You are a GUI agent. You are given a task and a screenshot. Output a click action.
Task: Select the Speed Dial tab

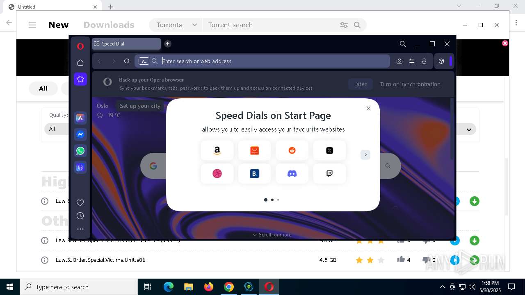pos(126,44)
